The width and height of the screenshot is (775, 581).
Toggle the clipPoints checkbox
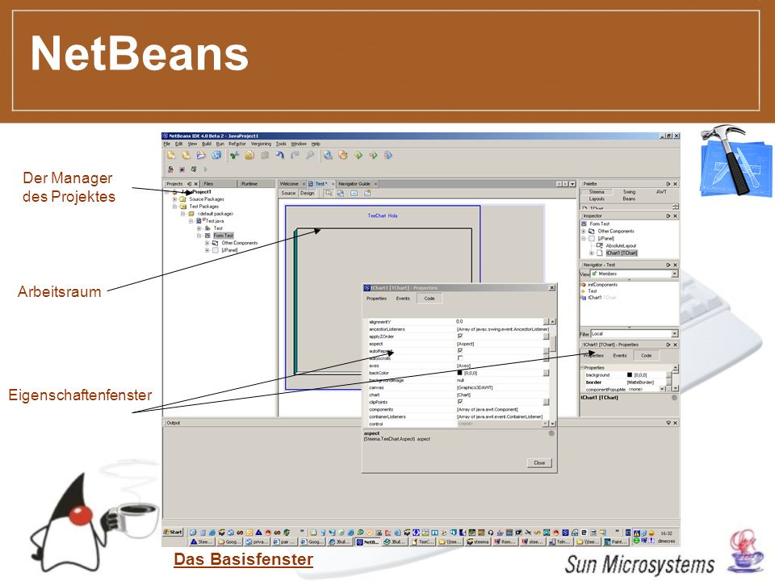460,402
